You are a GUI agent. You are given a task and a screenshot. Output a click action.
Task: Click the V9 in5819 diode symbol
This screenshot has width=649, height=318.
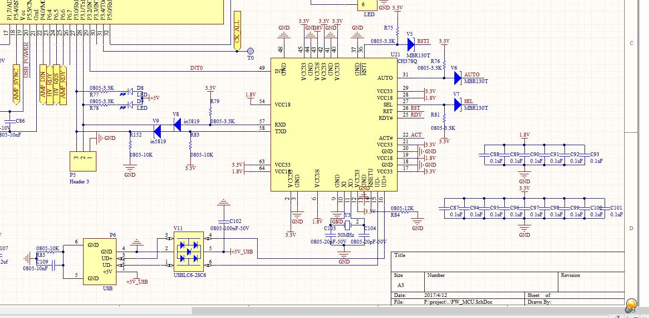tap(157, 131)
